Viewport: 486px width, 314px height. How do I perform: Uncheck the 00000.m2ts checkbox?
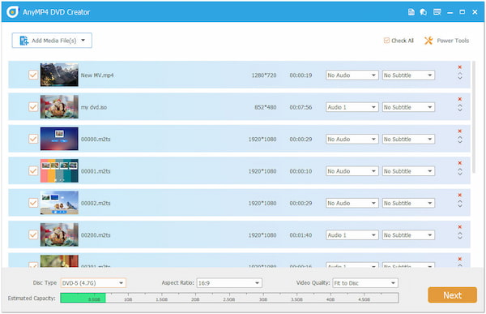point(33,139)
